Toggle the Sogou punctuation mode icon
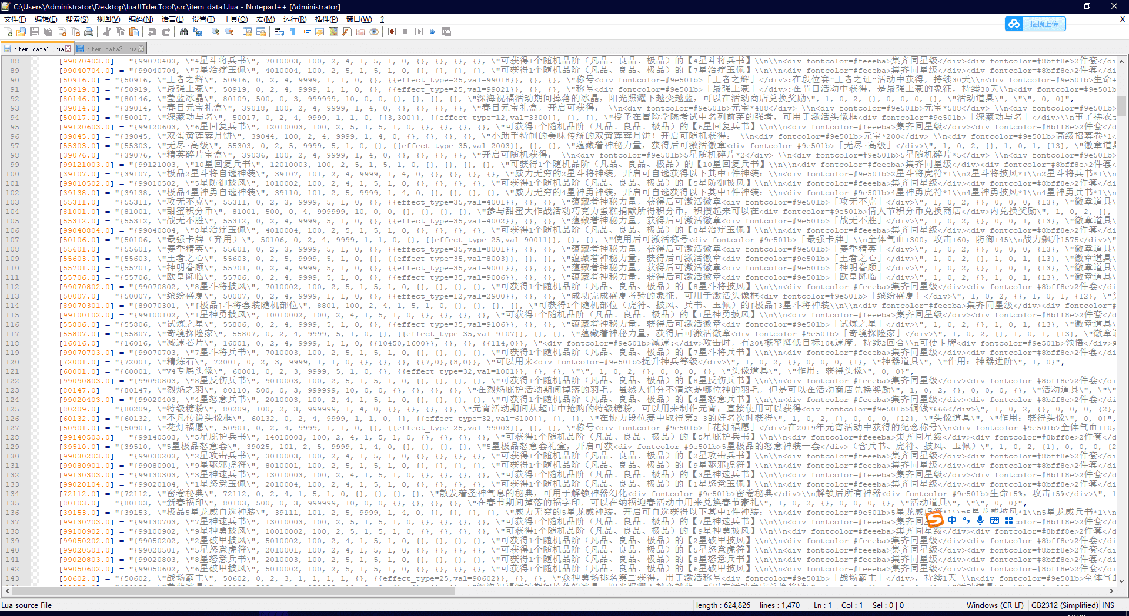Screen dimensions: 1129x616 [x=966, y=520]
